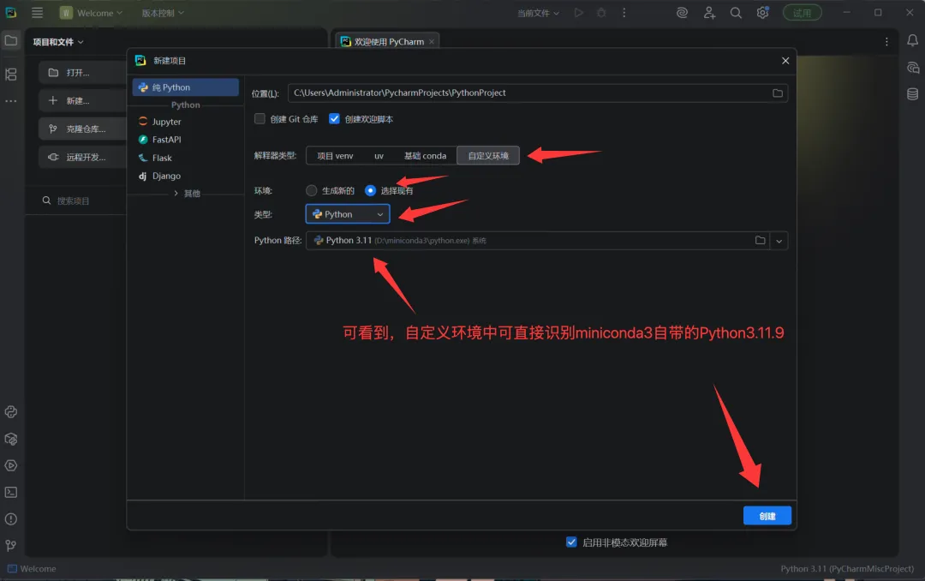Show more tool windows ellipsis
The image size is (925, 581).
[11, 102]
